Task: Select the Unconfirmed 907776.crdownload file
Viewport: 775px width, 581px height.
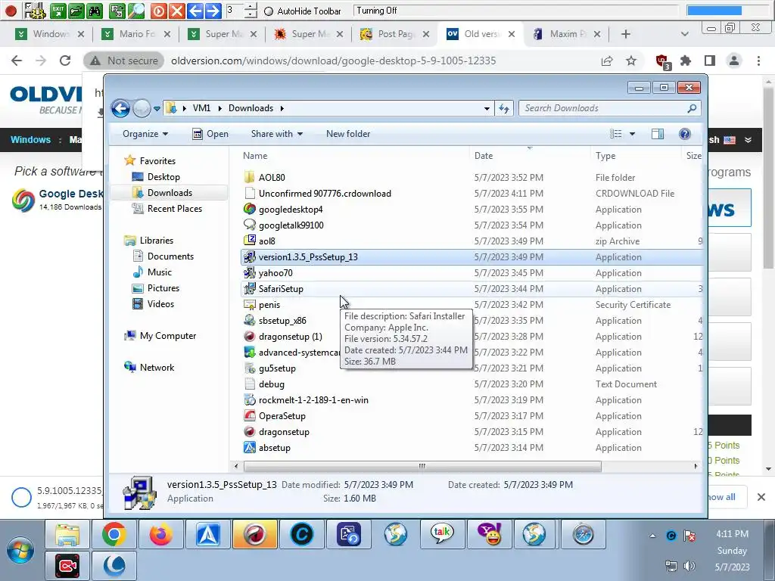Action: [x=325, y=193]
